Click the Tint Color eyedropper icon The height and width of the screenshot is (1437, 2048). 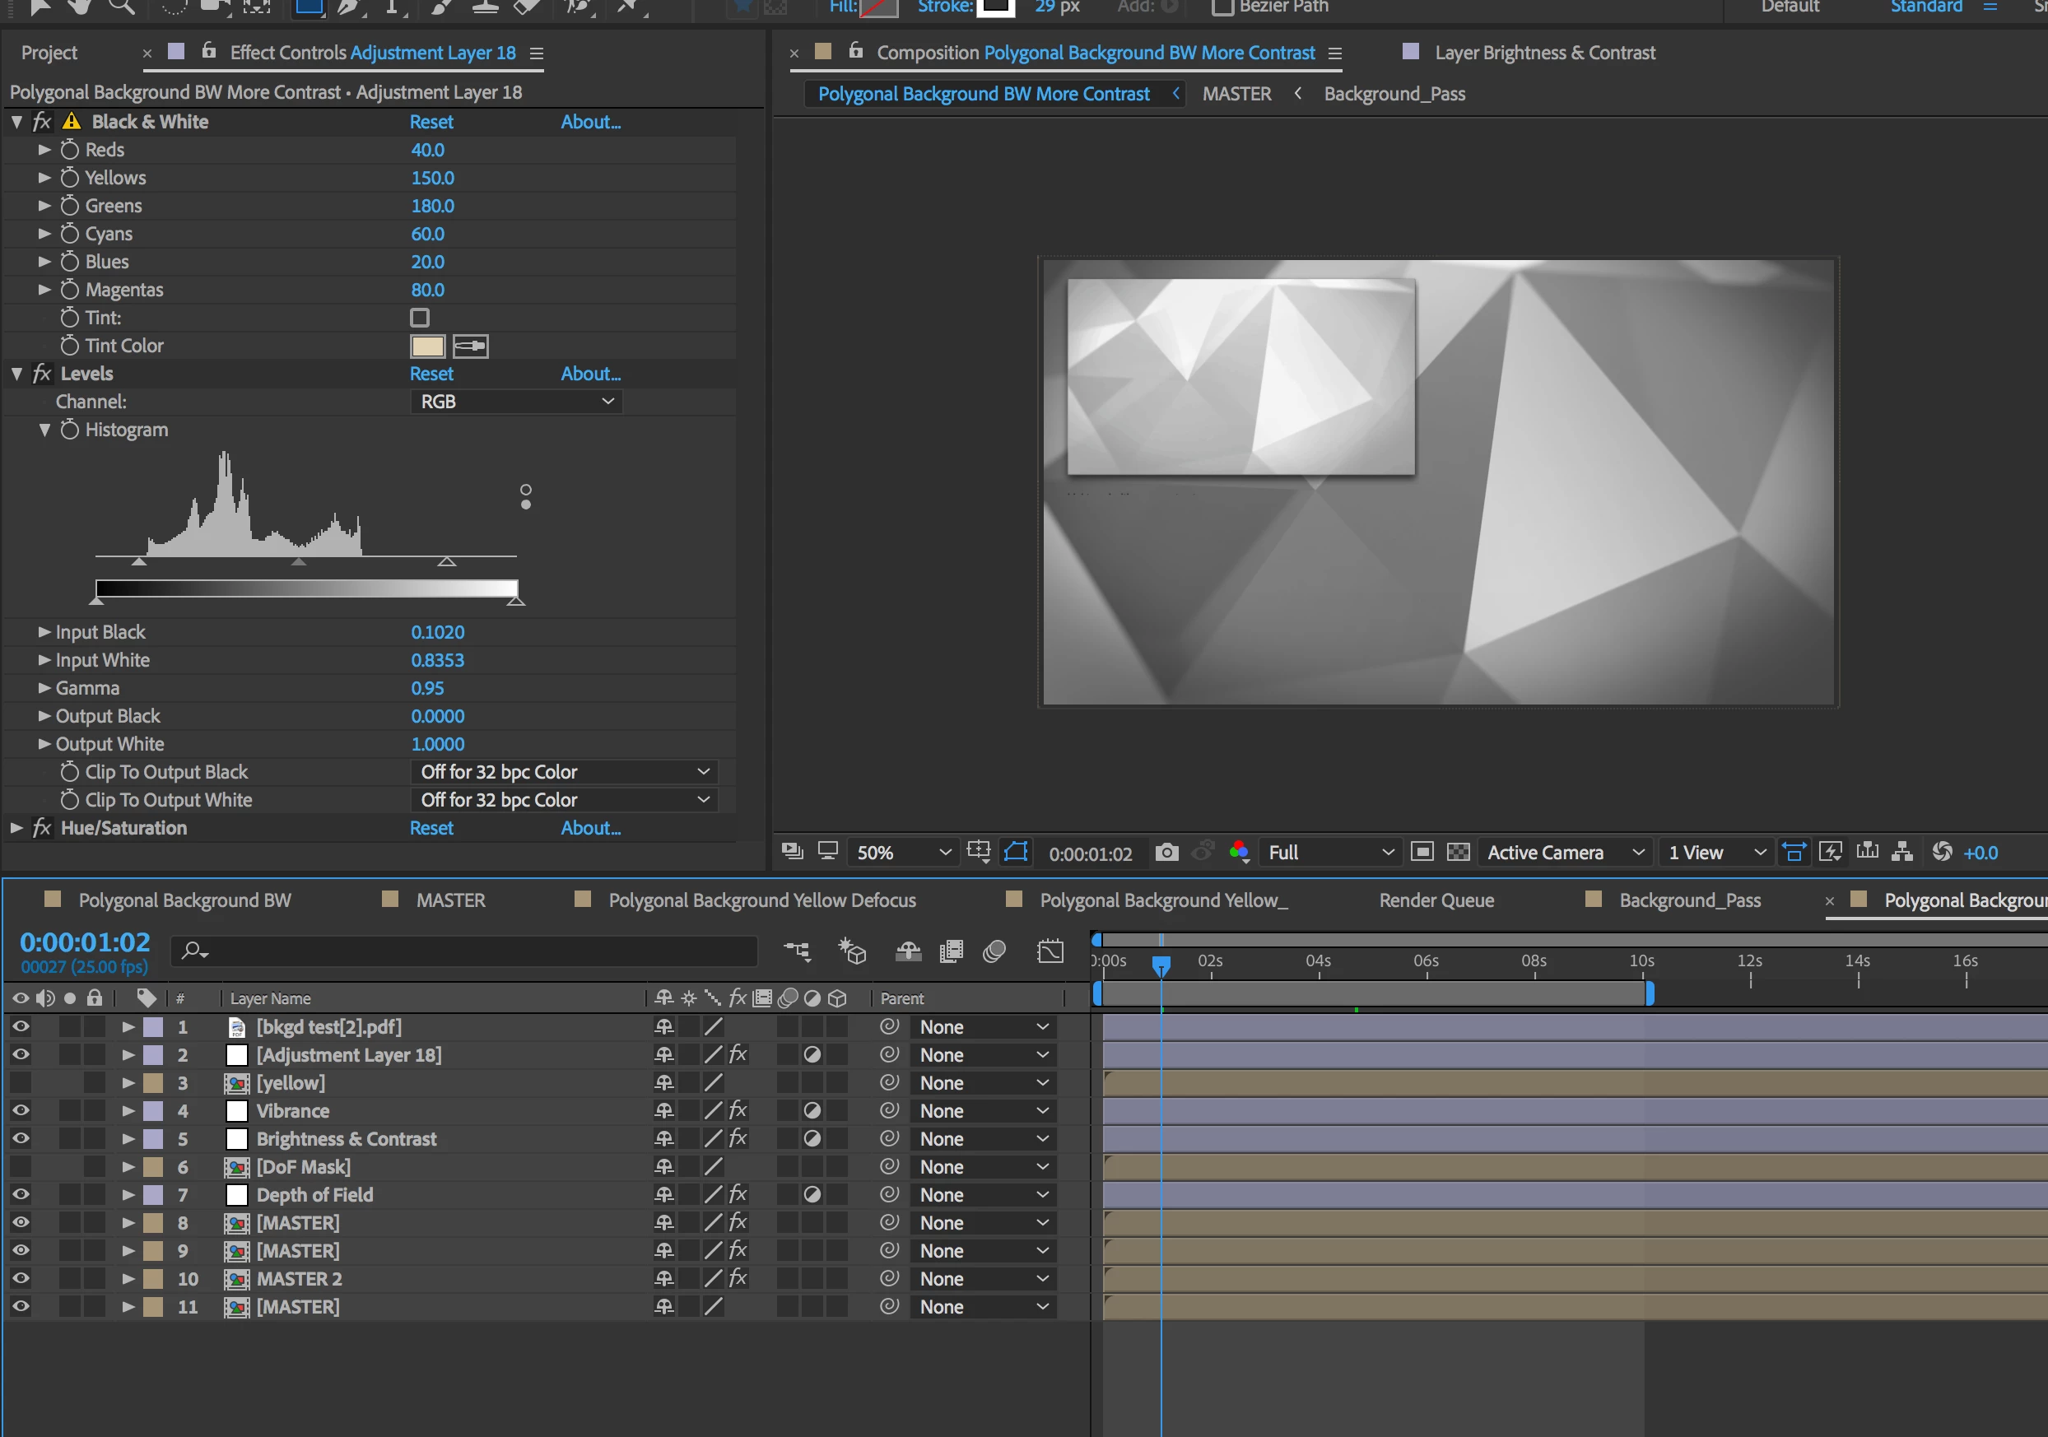coord(470,346)
